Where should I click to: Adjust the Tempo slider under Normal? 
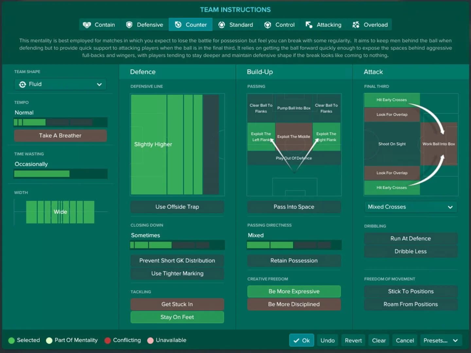pyautogui.click(x=60, y=122)
